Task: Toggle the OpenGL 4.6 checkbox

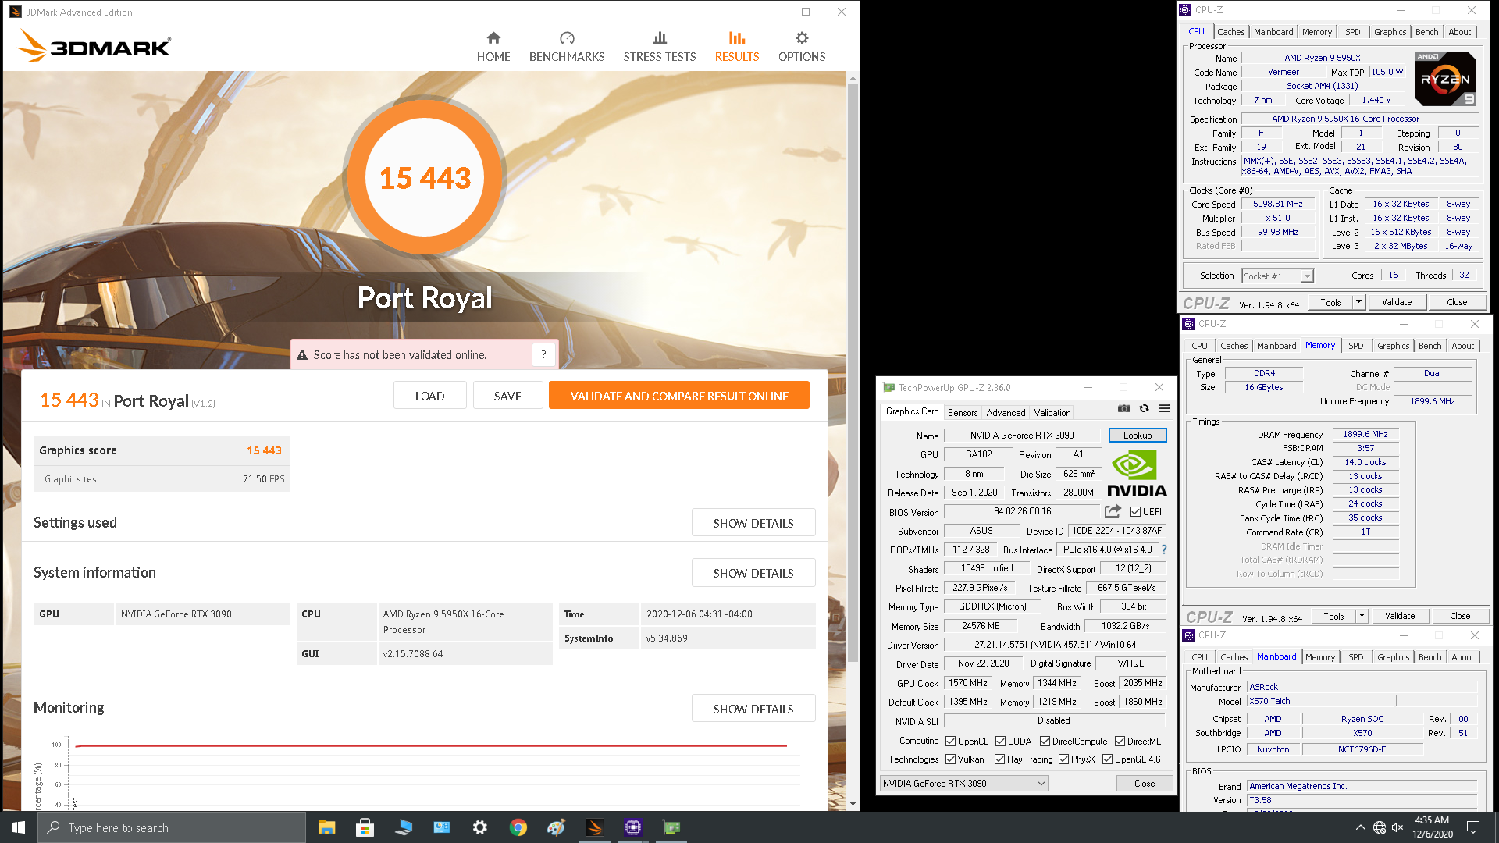Action: 1107,759
